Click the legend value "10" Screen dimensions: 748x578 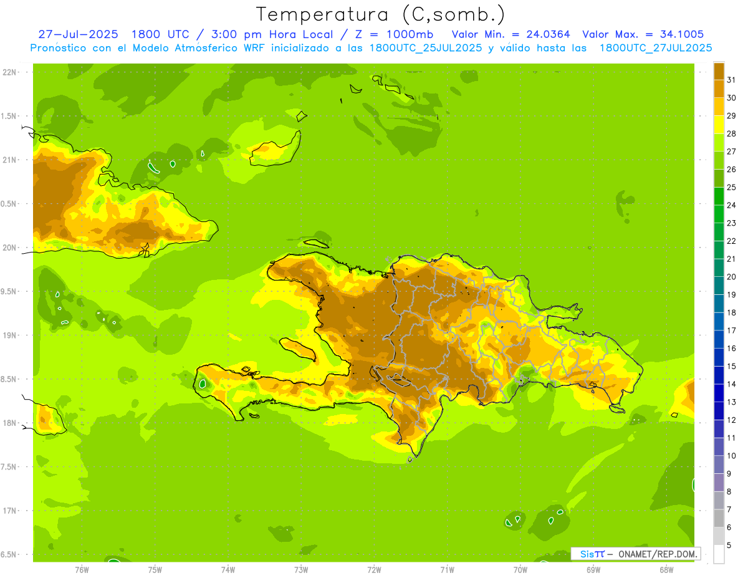732,456
